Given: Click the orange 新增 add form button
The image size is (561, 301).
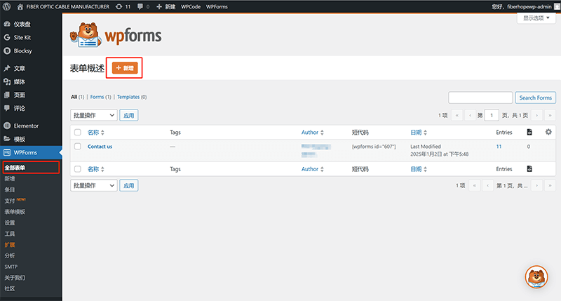Looking at the screenshot, I should point(125,67).
